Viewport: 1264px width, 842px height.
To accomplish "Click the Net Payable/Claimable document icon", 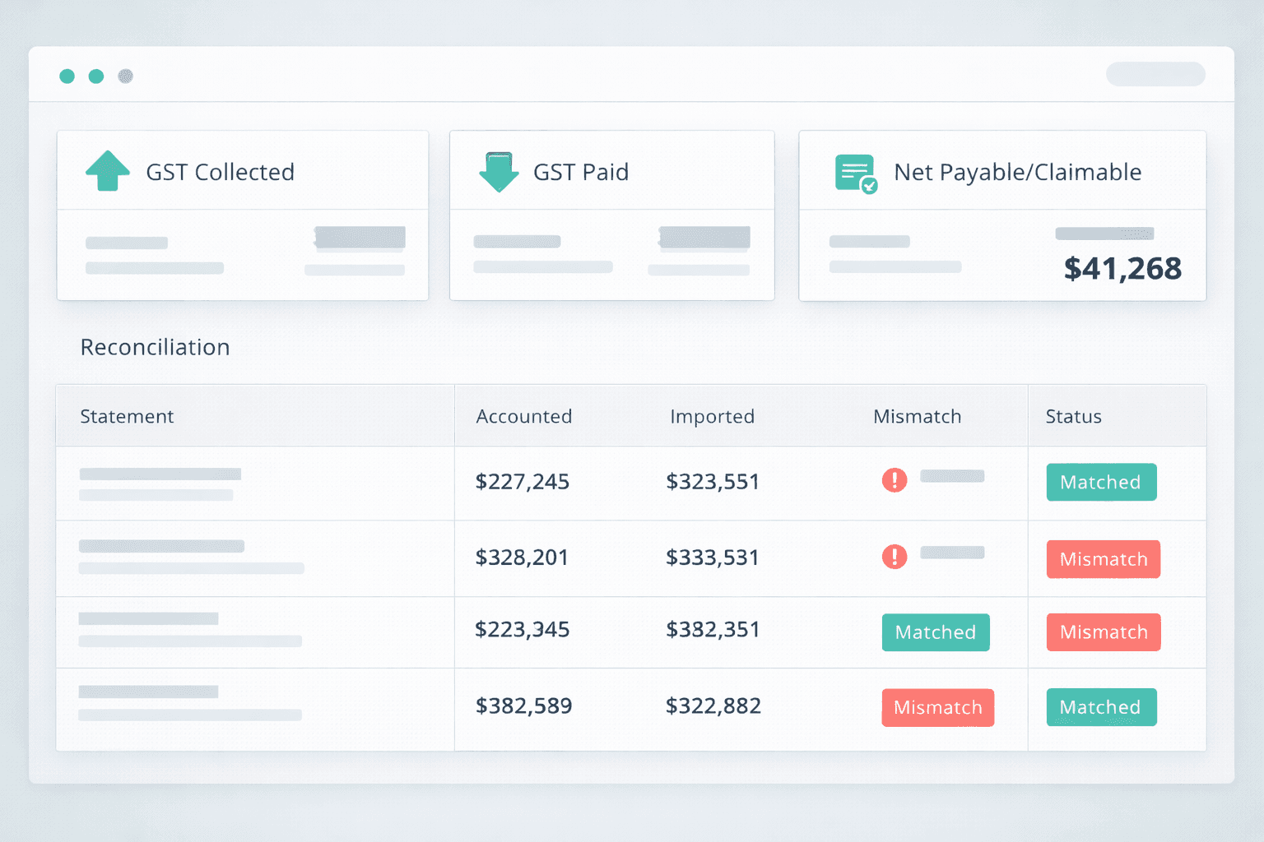I will [x=856, y=173].
